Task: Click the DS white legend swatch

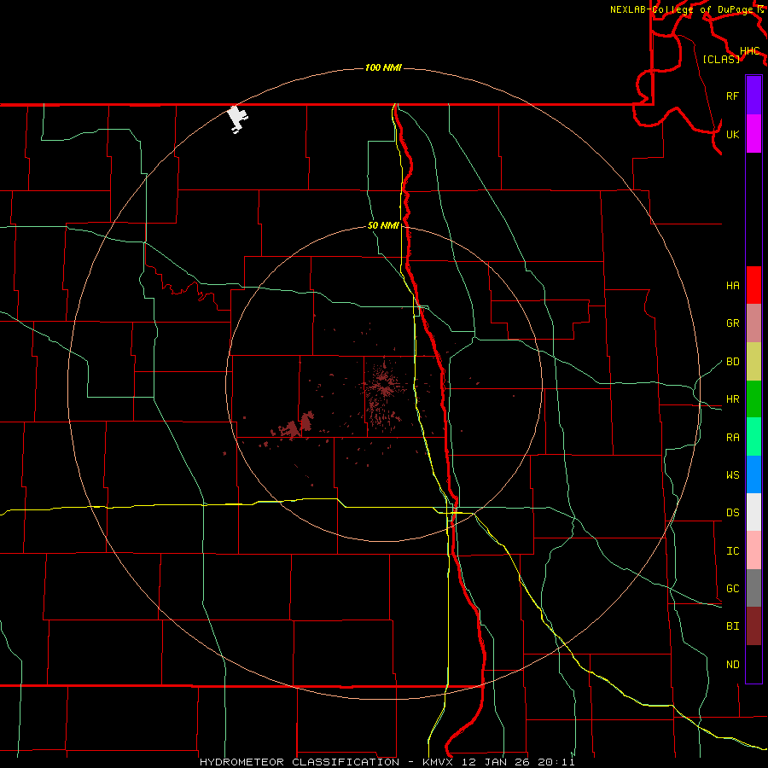Action: click(x=753, y=512)
